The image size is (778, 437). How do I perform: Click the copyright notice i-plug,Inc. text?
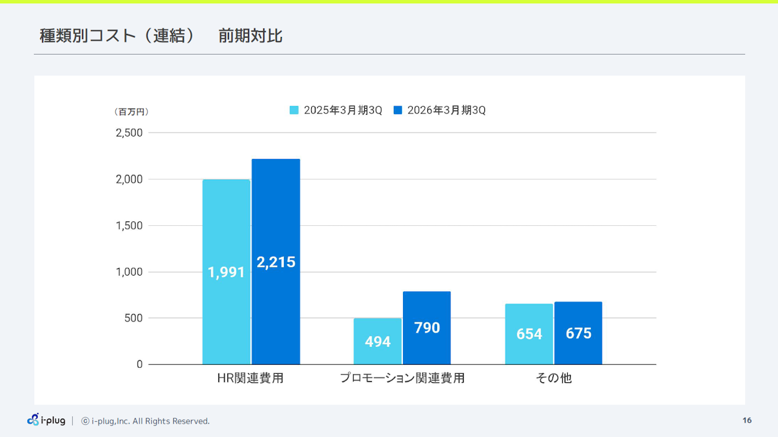click(146, 421)
